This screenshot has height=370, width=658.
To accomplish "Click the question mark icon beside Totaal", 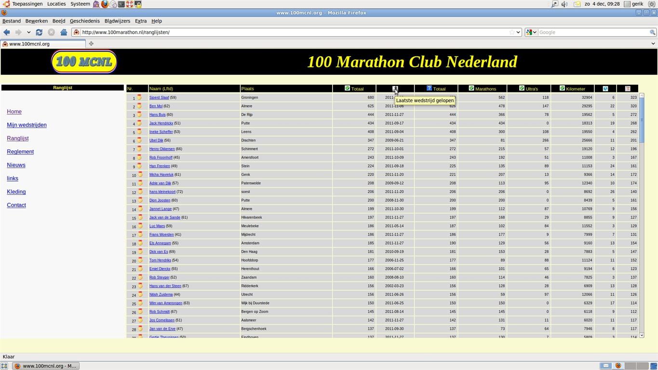I will 429,88.
